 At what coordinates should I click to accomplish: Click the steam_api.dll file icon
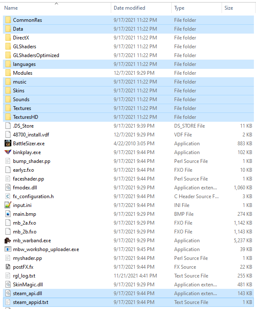click(8, 293)
